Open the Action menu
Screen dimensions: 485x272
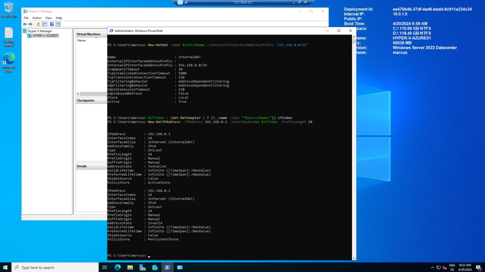[x=37, y=18]
